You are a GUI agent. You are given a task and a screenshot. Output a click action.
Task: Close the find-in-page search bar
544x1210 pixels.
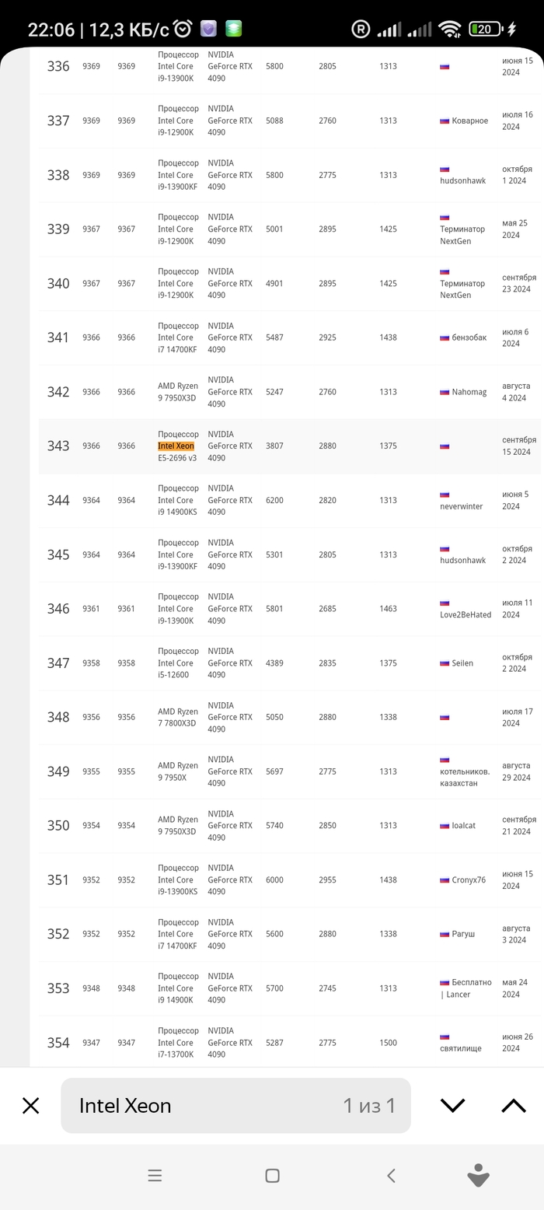pyautogui.click(x=31, y=1105)
